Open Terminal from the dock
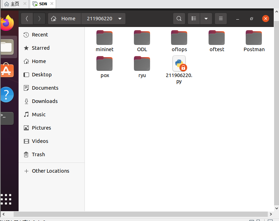The width and height of the screenshot is (279, 221). pos(7,118)
